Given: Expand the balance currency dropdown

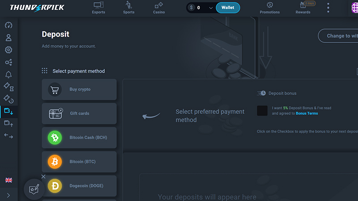Looking at the screenshot, I should tap(211, 8).
